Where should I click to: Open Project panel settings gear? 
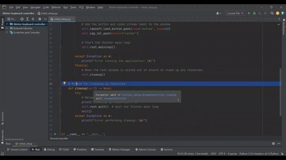40,19
